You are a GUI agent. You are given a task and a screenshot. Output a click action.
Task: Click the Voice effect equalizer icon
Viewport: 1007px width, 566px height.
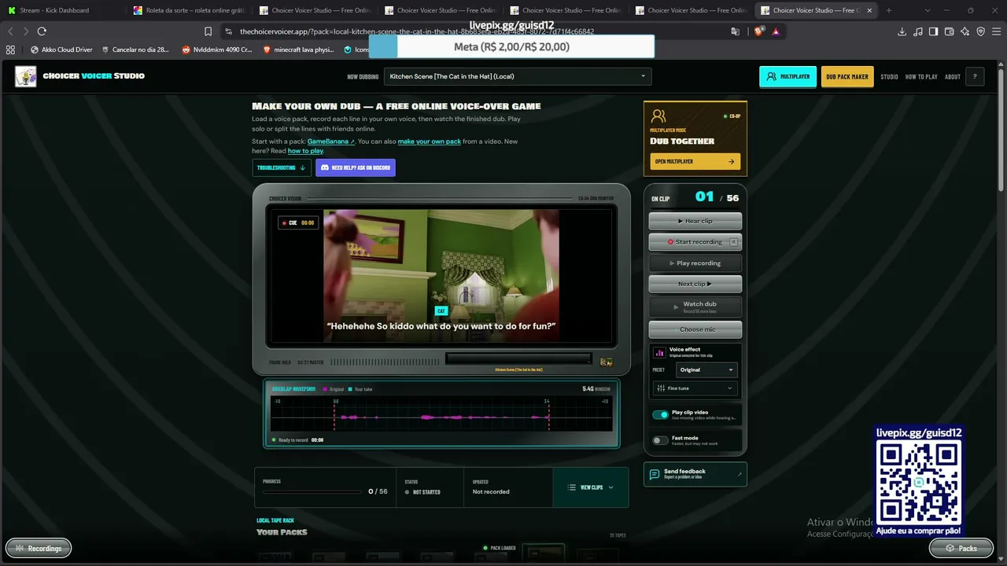(660, 353)
